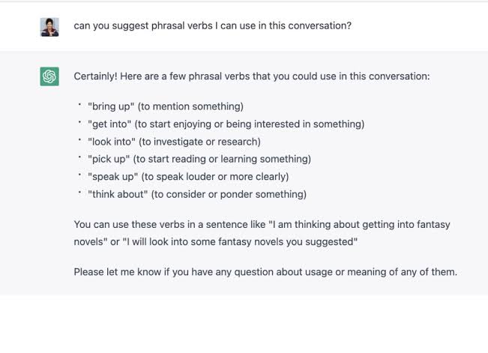Click the definition "(to mention something)"
The width and height of the screenshot is (488, 353).
pyautogui.click(x=190, y=106)
